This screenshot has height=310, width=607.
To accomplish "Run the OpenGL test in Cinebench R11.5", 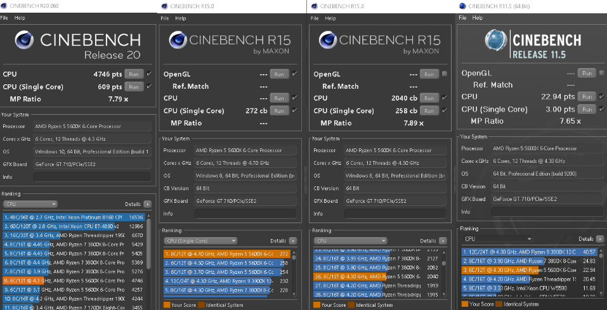I will point(587,74).
